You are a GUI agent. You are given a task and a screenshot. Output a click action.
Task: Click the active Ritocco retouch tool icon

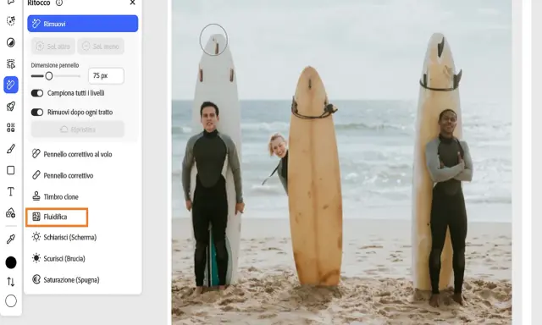pos(11,85)
